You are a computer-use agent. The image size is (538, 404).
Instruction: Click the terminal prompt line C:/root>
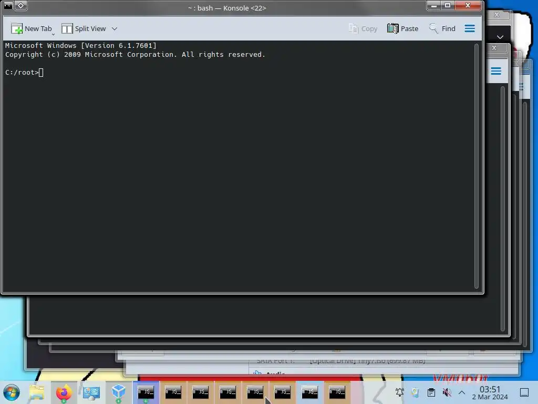point(24,73)
